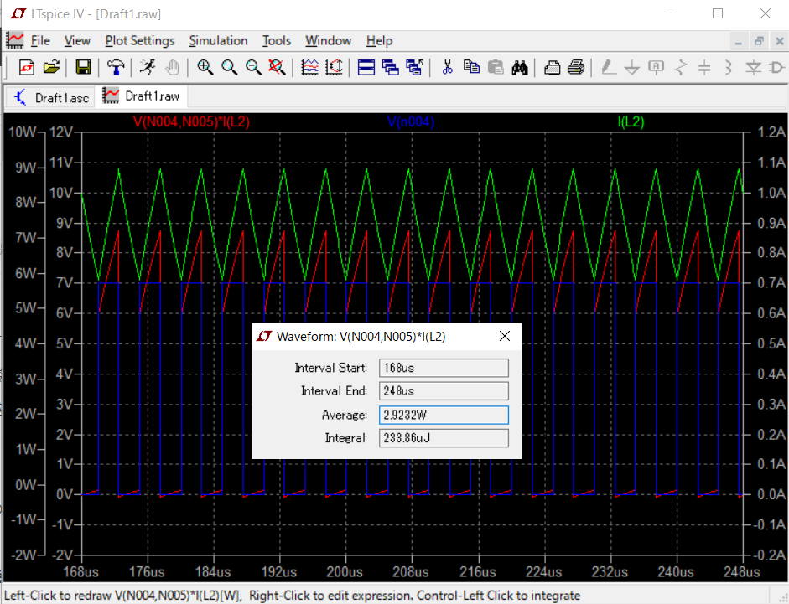The image size is (789, 604).
Task: Click the Paste clipboard icon
Action: click(496, 67)
